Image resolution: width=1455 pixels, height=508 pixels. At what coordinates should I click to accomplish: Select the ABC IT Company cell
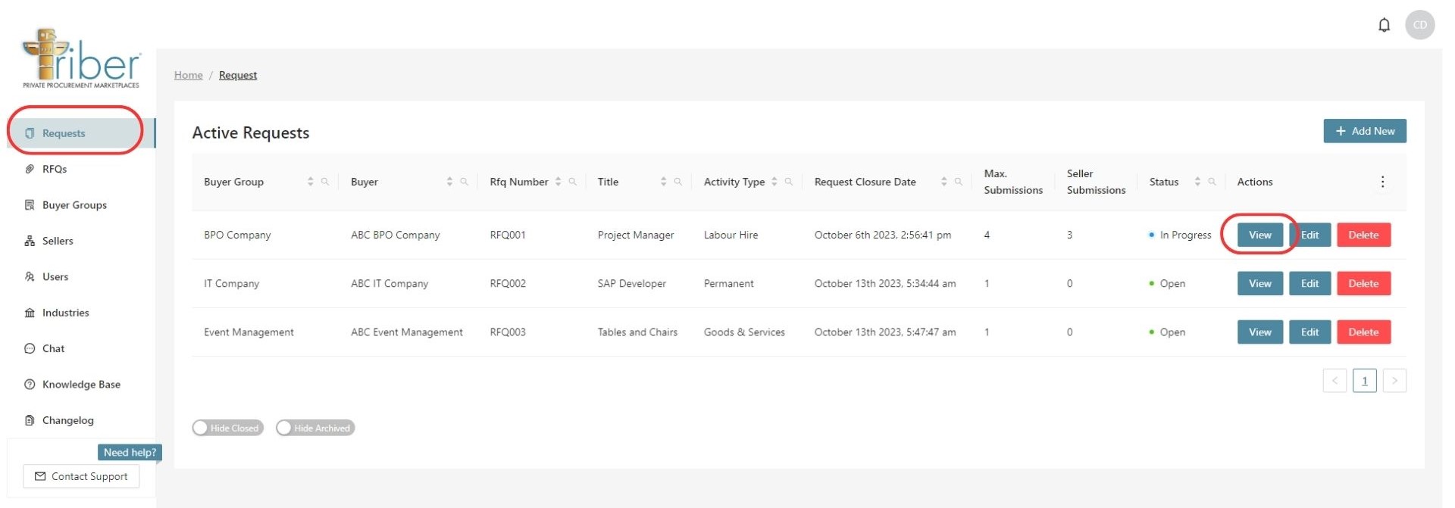[390, 283]
